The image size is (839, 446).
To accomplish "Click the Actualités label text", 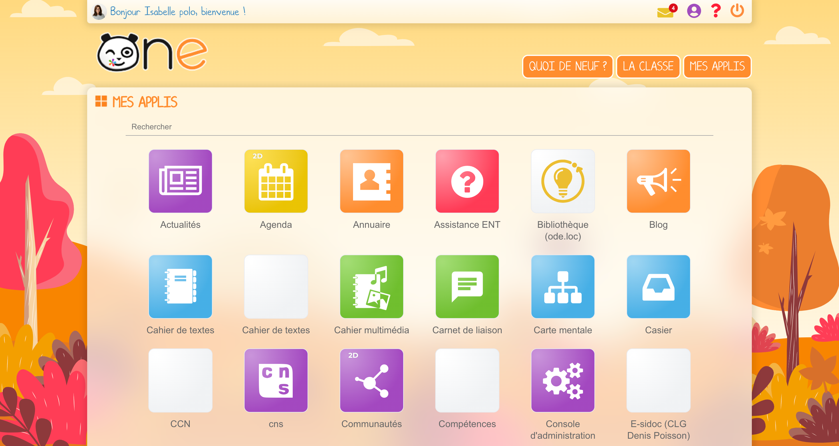I will pyautogui.click(x=180, y=225).
